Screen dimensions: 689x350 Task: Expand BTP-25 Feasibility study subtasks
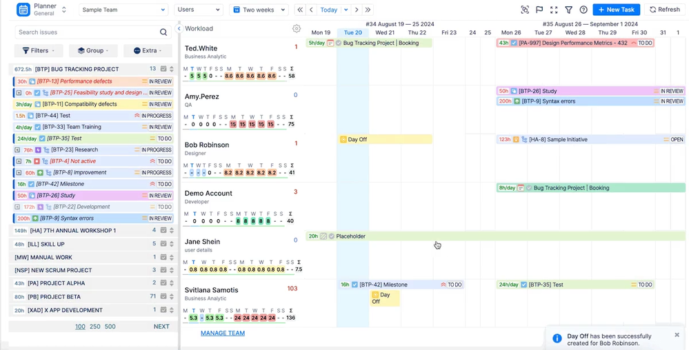tap(19, 92)
